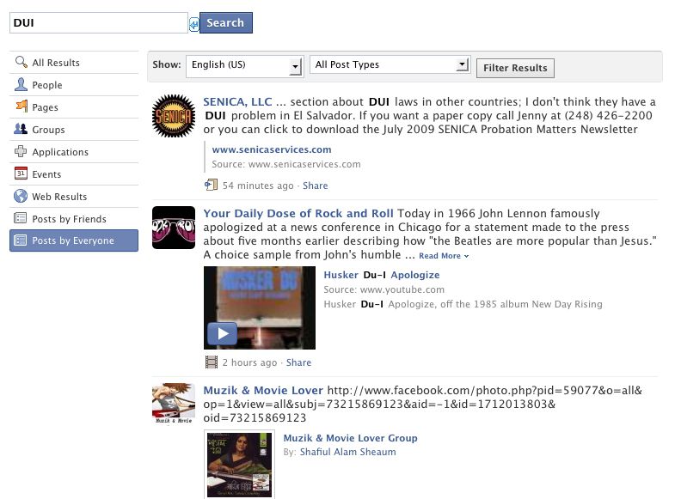This screenshot has height=499, width=675.
Task: Click the Applications puzzle icon
Action: pyautogui.click(x=21, y=151)
